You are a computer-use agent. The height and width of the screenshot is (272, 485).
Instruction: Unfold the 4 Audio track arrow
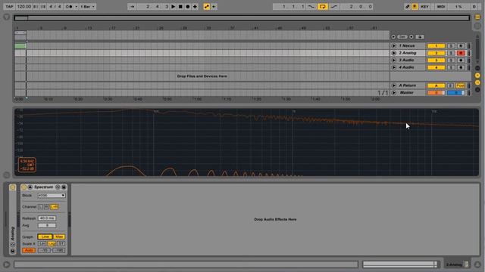pos(394,67)
